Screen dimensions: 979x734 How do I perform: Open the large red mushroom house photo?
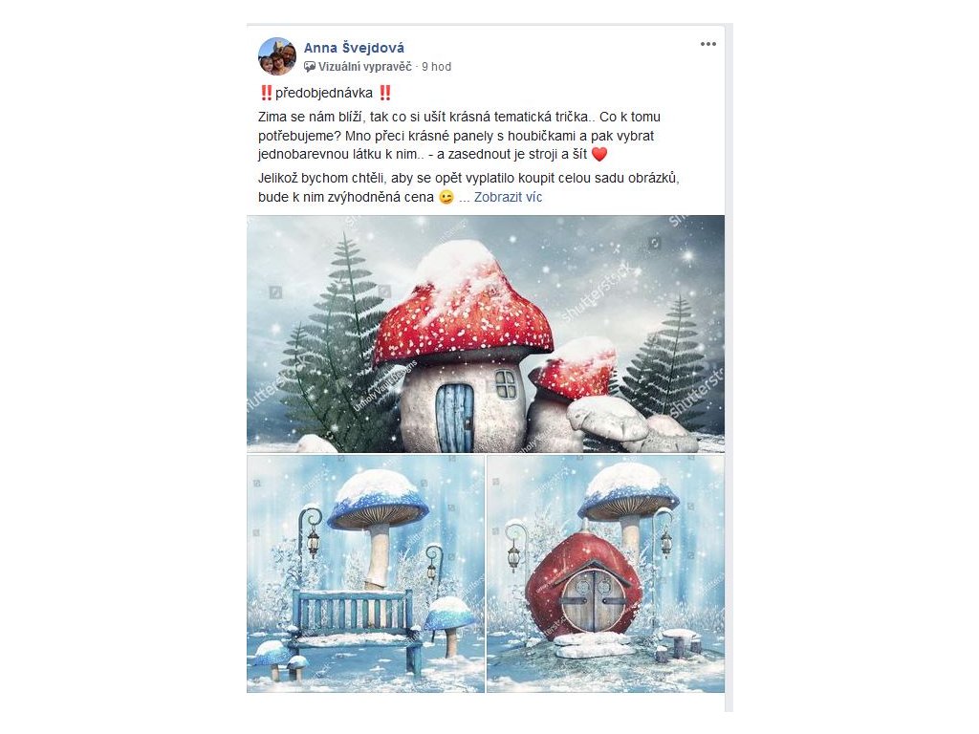486,334
